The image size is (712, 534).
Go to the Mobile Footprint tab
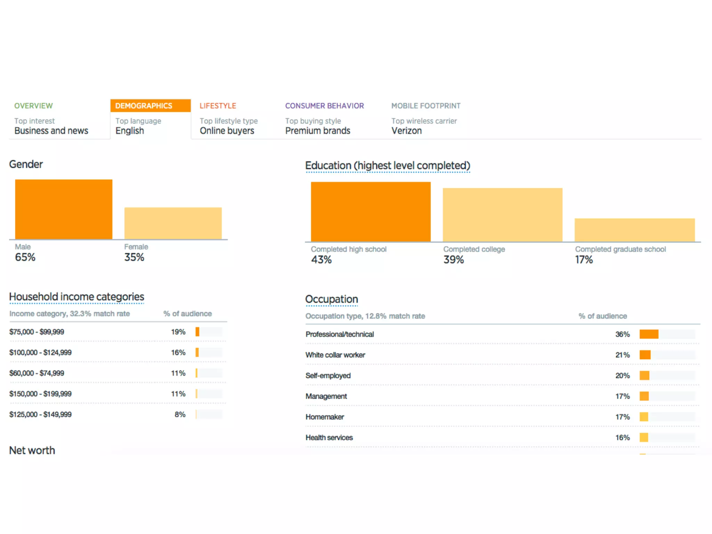[x=426, y=106]
